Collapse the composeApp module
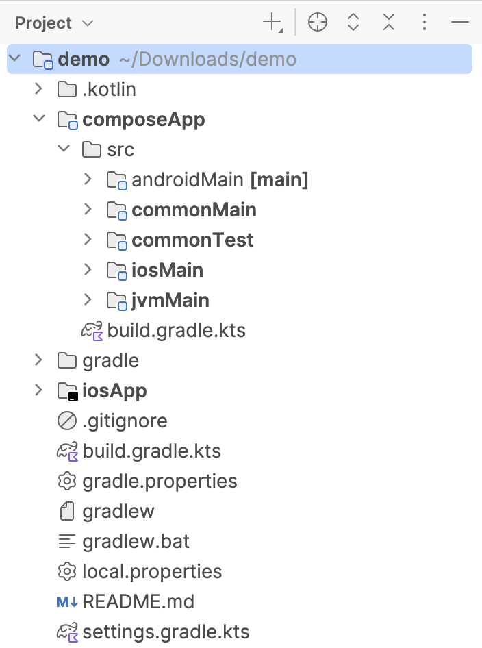Screen dimensions: 482x648 tap(39, 119)
